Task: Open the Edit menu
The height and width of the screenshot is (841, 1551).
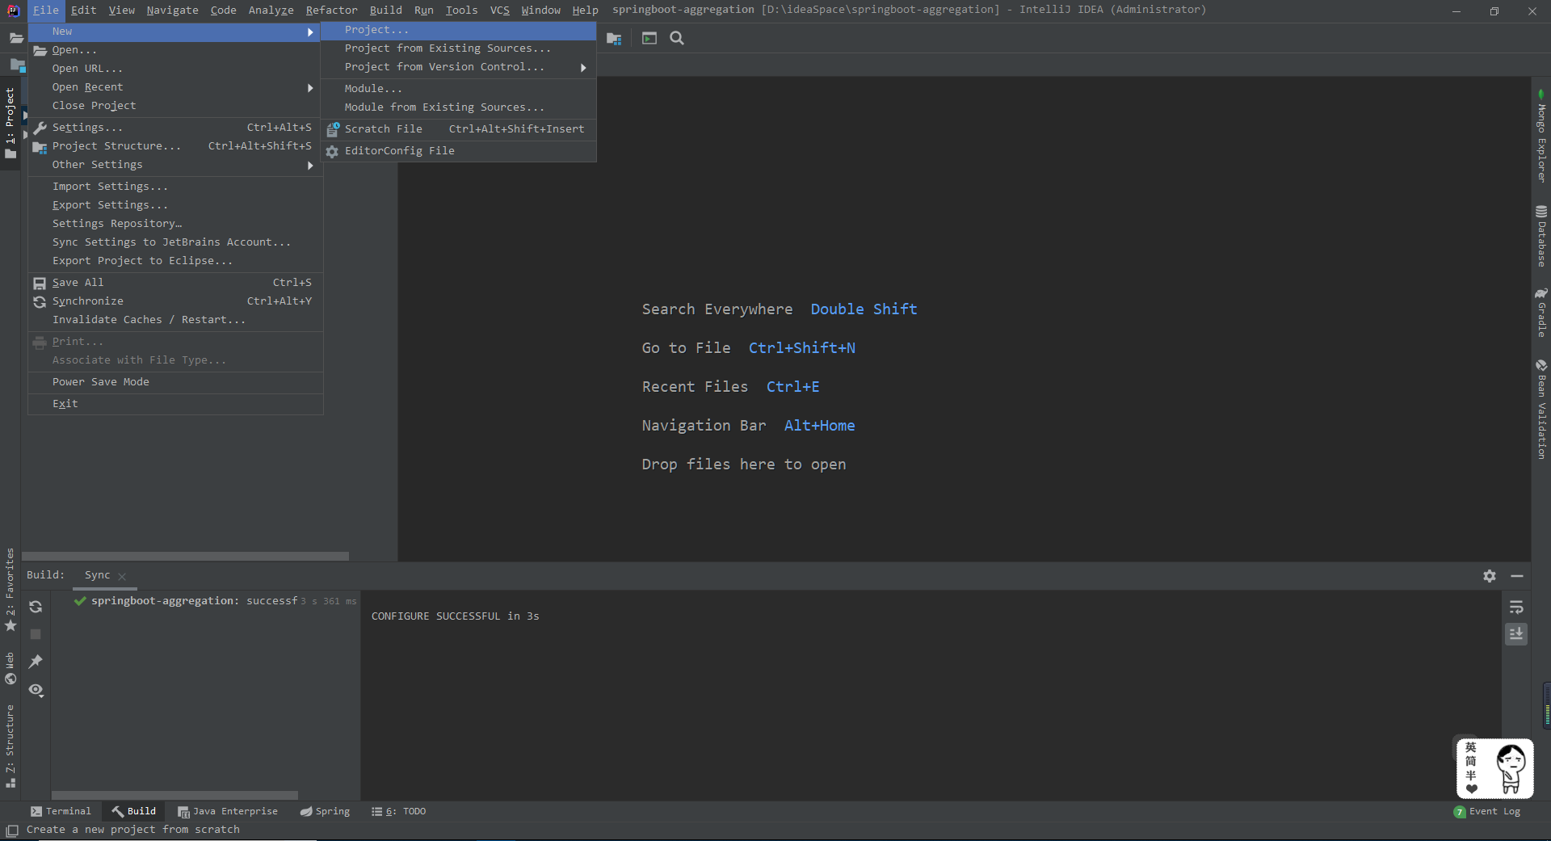Action: coord(83,10)
